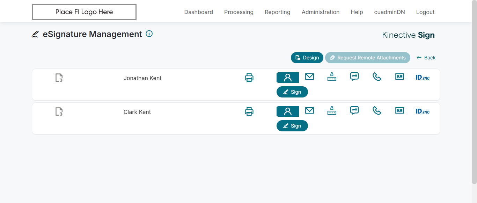Choose ID.me verification for Jonathan Kent
This screenshot has height=203, width=477.
[423, 78]
